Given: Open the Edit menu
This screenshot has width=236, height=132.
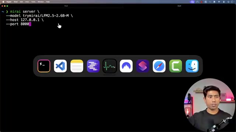Looking at the screenshot, I should 21,2.
